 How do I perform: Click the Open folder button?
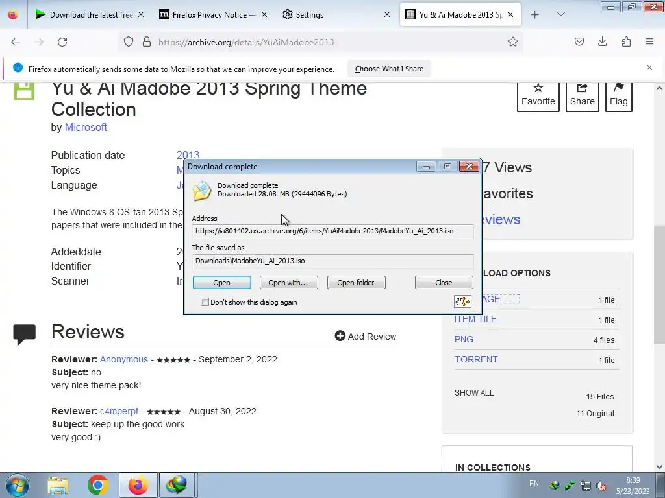pos(356,283)
